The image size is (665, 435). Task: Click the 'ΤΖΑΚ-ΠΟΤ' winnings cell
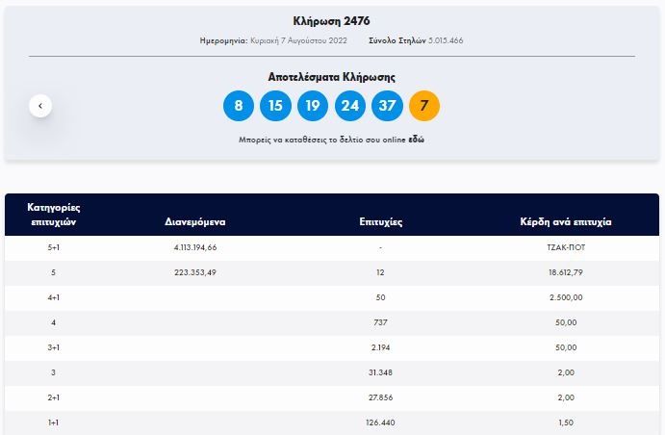(x=566, y=248)
